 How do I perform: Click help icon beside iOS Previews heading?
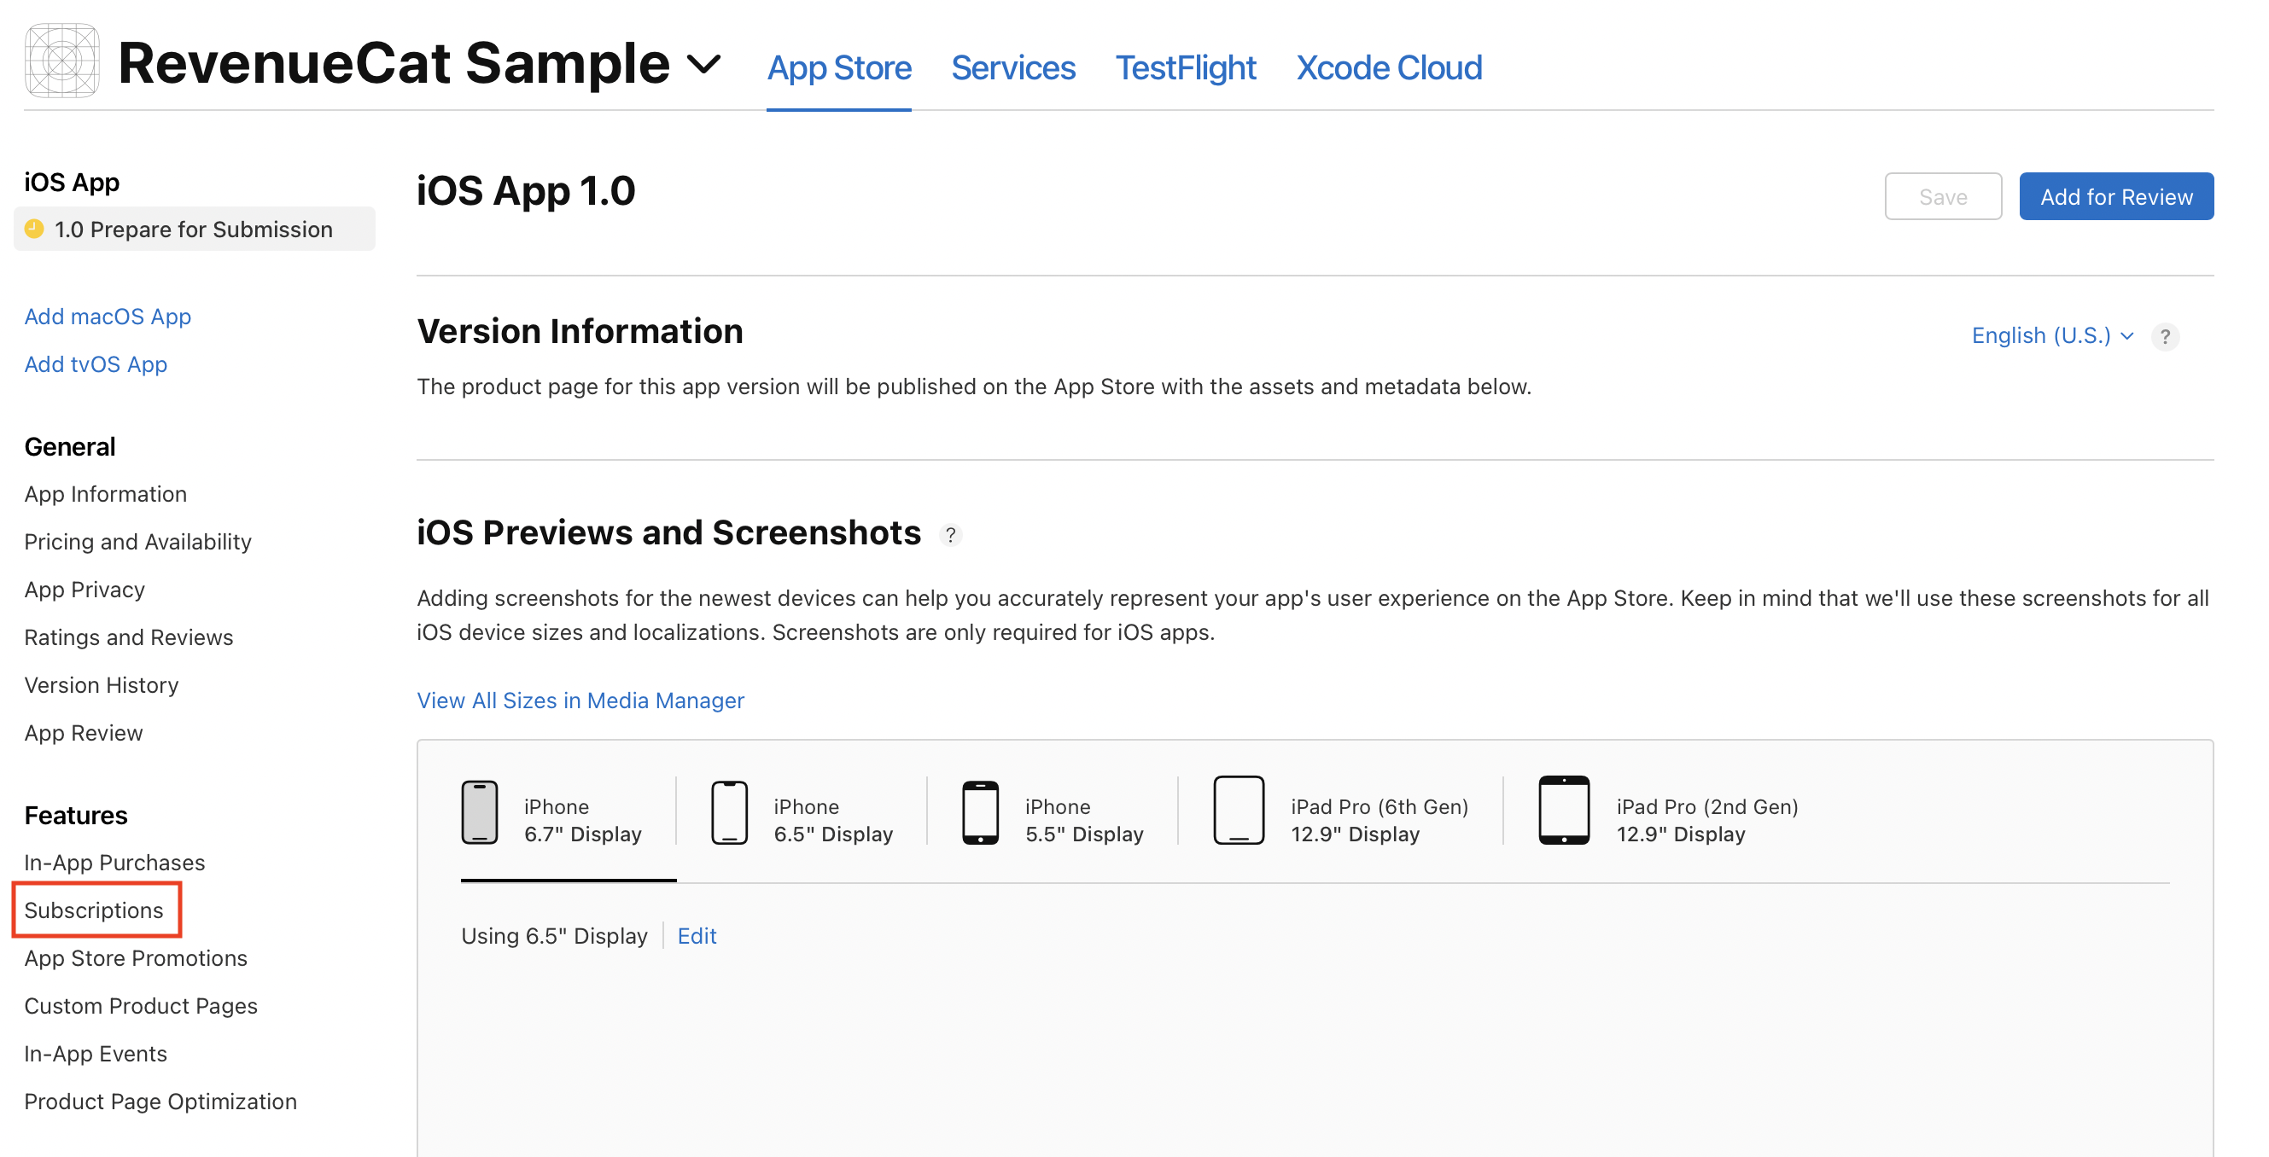coord(950,534)
